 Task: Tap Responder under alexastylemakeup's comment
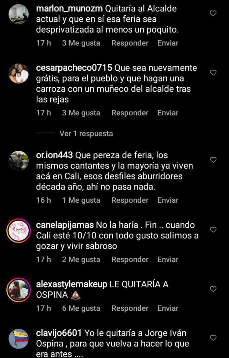(130, 308)
